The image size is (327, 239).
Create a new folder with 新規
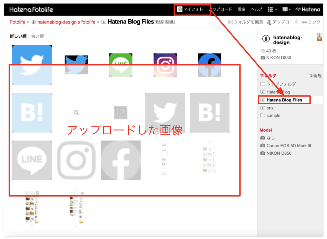click(315, 76)
